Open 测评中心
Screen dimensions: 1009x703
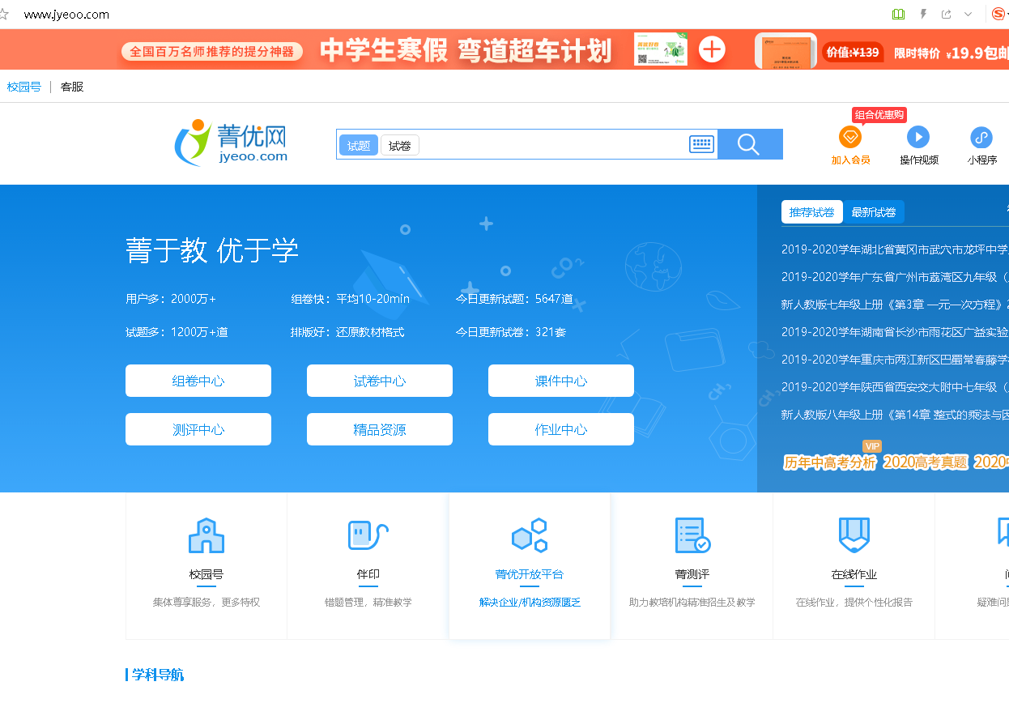pyautogui.click(x=198, y=429)
